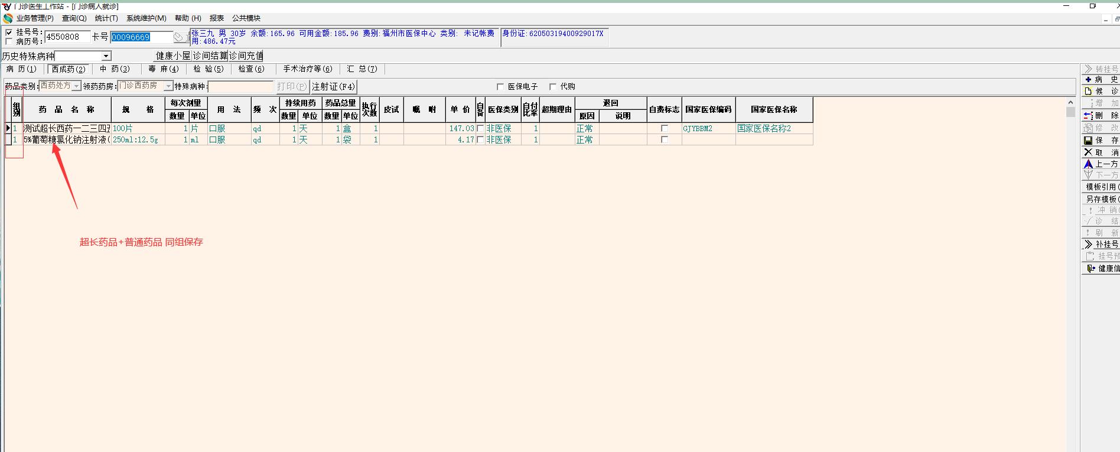Image resolution: width=1120 pixels, height=452 pixels.
Task: Click the 冲销 reversal button
Action: click(x=1101, y=210)
